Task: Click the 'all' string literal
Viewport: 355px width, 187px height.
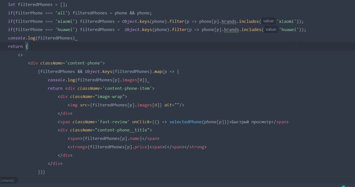Action: (x=61, y=13)
